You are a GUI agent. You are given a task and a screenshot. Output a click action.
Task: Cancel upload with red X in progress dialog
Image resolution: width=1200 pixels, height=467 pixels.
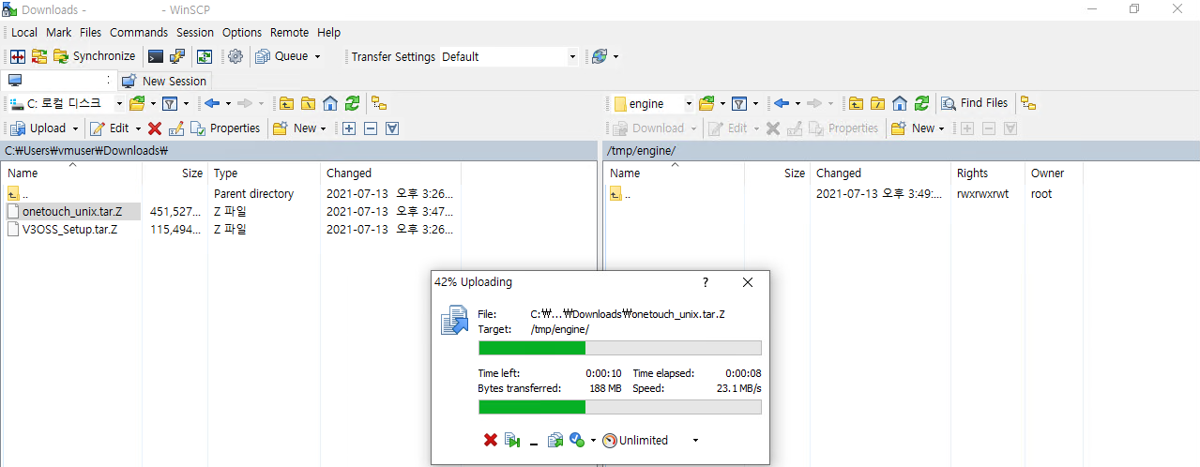coord(490,440)
